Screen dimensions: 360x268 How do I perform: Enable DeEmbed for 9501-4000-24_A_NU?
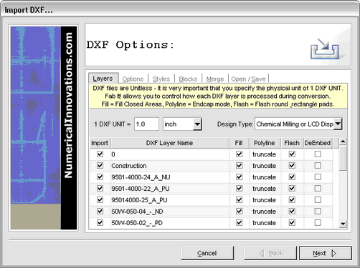318,177
